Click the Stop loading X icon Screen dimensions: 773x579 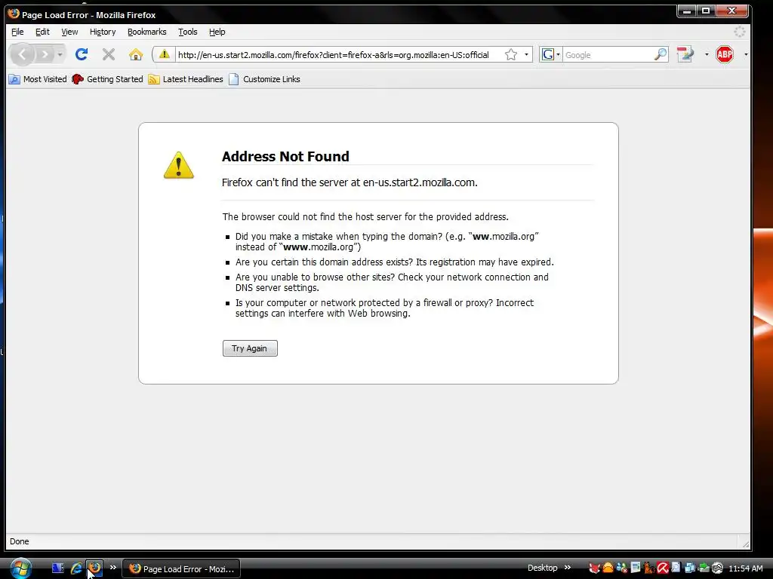[109, 54]
